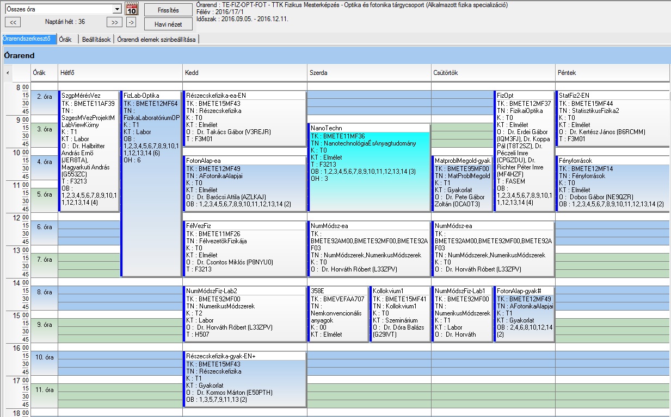This screenshot has height=417, width=671.
Task: Select the FizOpt lecture on Thursday
Action: coord(524,151)
